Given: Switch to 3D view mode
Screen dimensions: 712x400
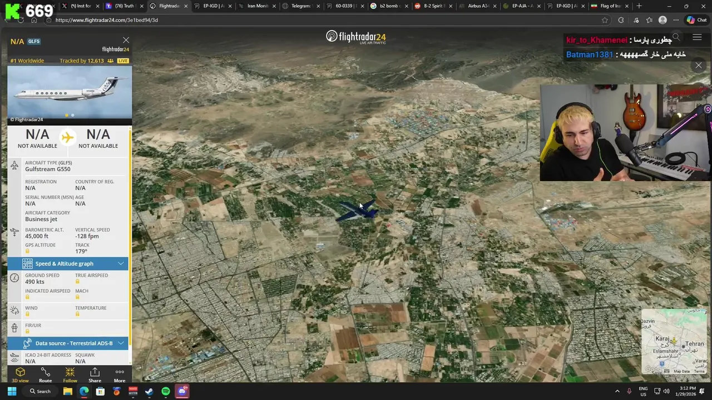Looking at the screenshot, I should click(x=20, y=375).
